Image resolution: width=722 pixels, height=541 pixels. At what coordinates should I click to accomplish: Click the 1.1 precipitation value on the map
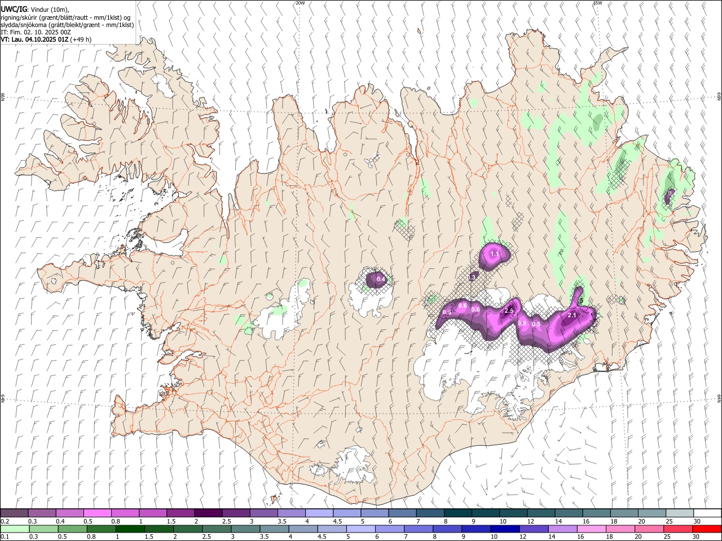(x=495, y=254)
